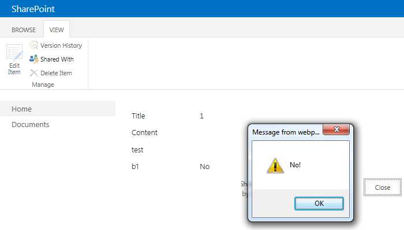Click the Title field label
This screenshot has width=404, height=230.
pyautogui.click(x=139, y=116)
